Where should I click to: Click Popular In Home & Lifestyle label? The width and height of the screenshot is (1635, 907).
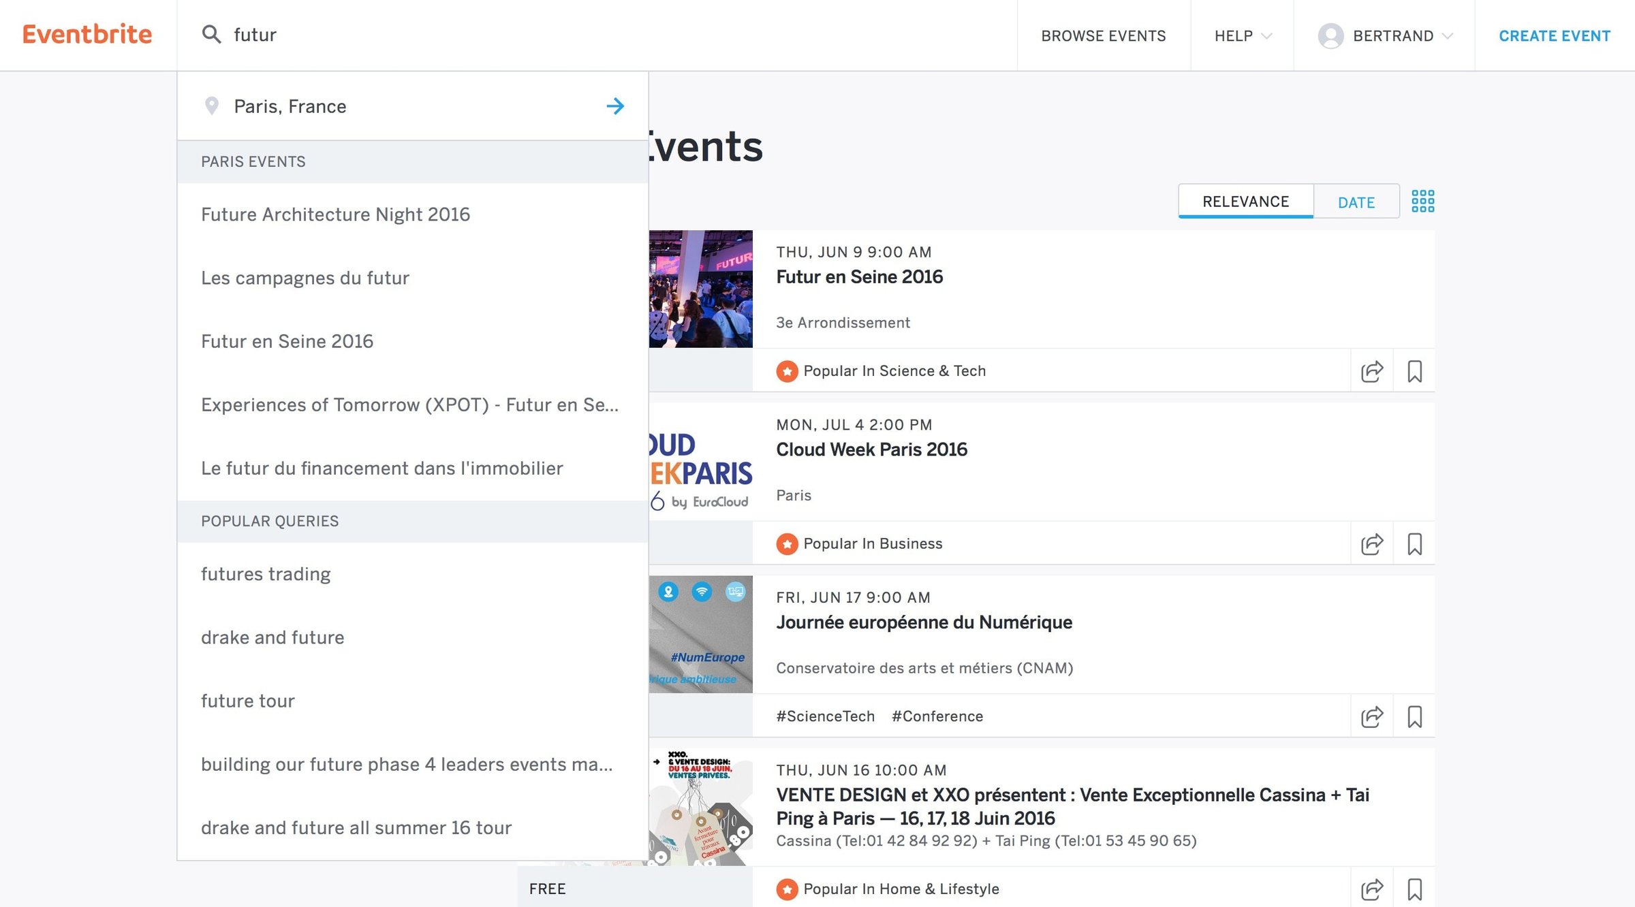coord(901,889)
